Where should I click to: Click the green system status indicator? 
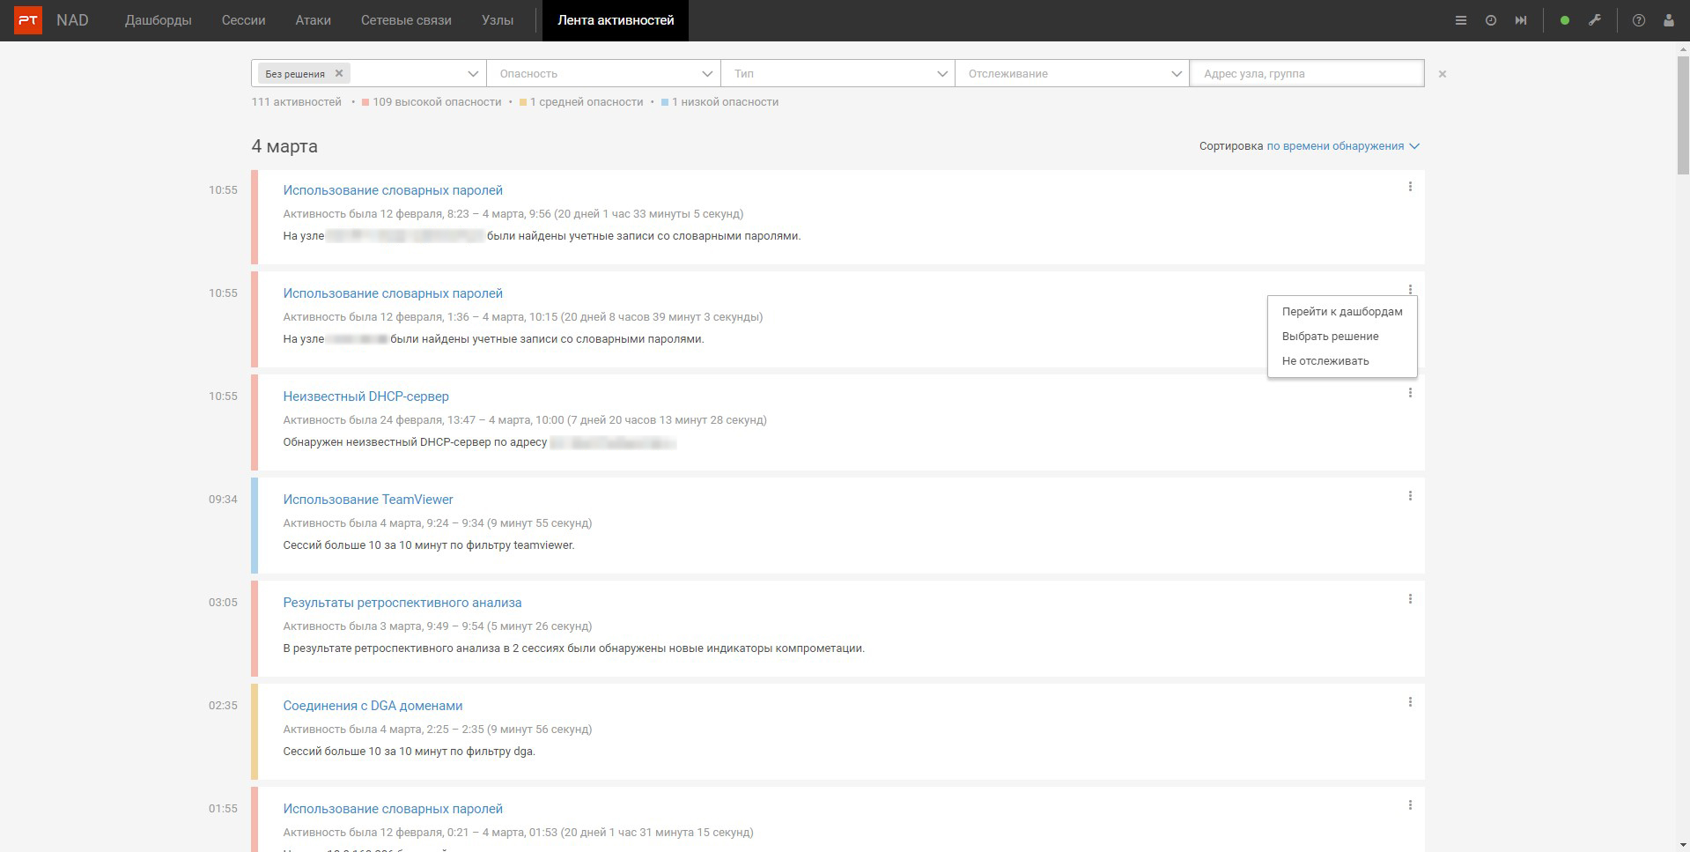tap(1565, 20)
